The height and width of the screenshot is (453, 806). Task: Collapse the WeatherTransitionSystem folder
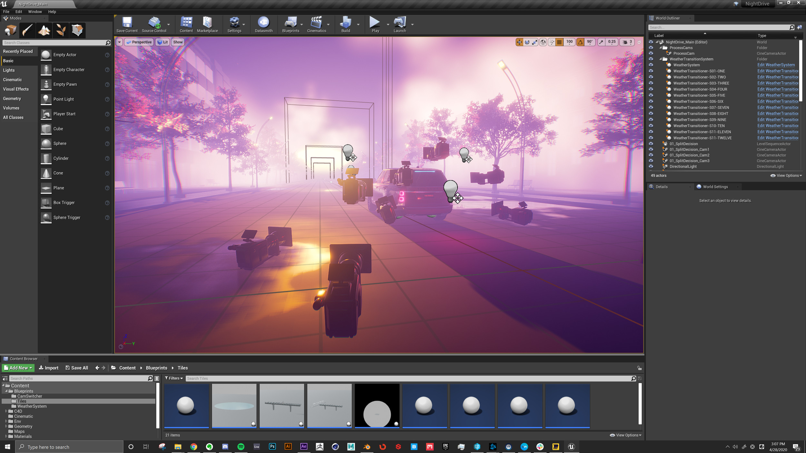[661, 59]
